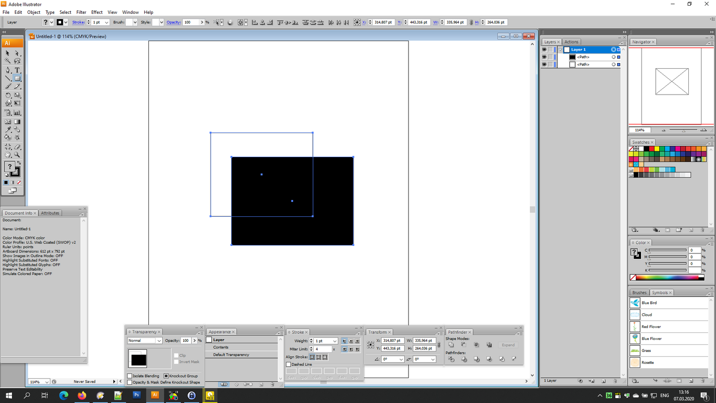Hide Layer 1 using eye icon
Viewport: 716px width, 403px height.
click(544, 50)
